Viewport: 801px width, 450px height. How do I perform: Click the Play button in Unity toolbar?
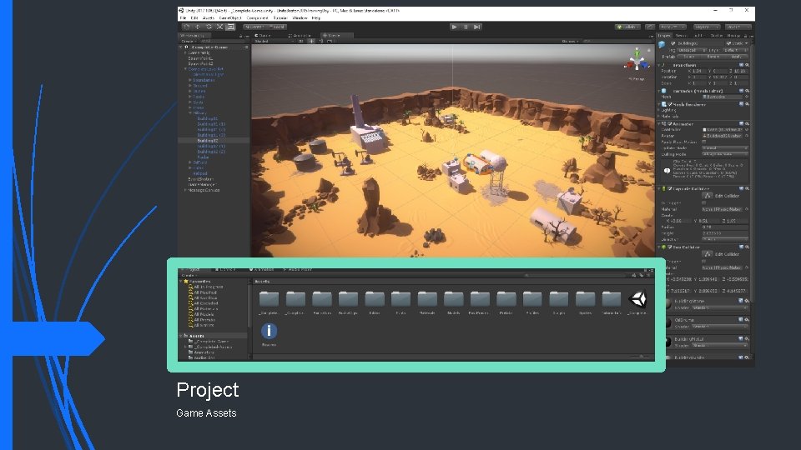click(454, 27)
